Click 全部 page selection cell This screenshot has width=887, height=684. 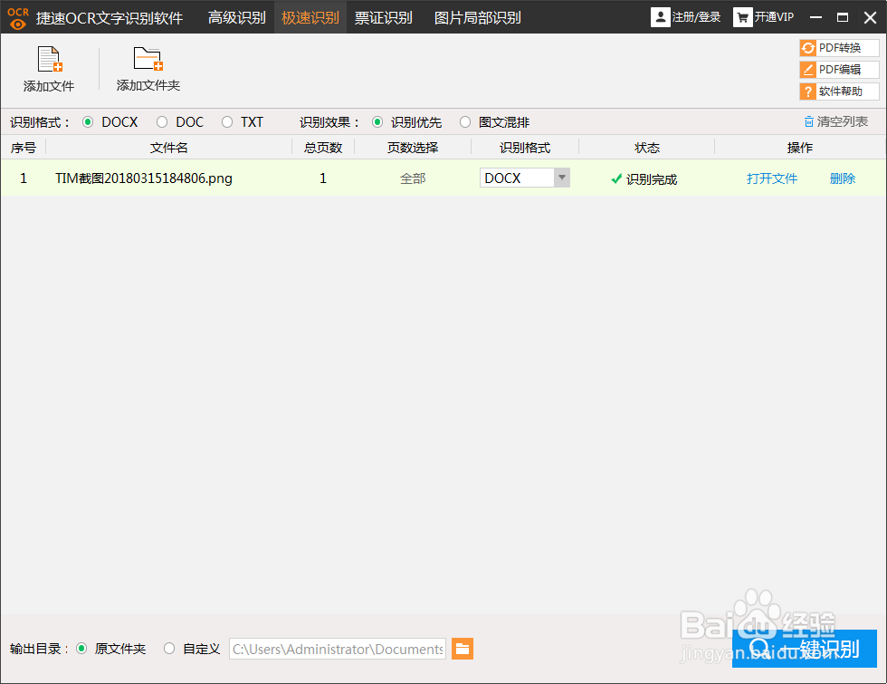coord(413,179)
